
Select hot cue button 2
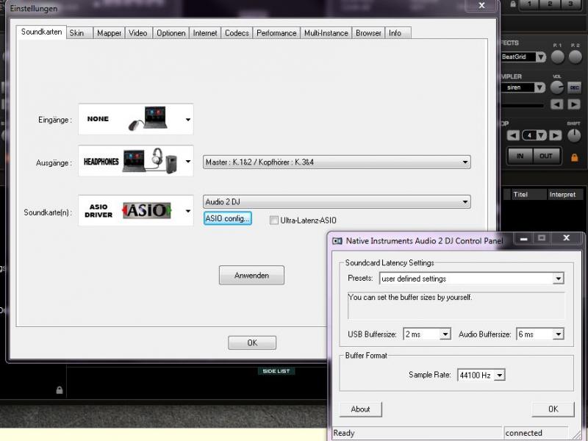coord(550,4)
